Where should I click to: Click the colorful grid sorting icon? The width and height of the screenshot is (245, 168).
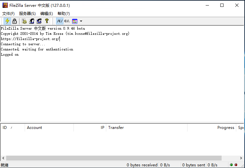tap(75, 21)
